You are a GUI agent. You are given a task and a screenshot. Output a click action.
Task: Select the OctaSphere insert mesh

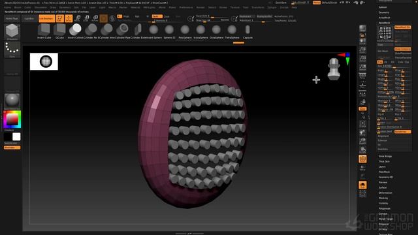tap(216, 31)
